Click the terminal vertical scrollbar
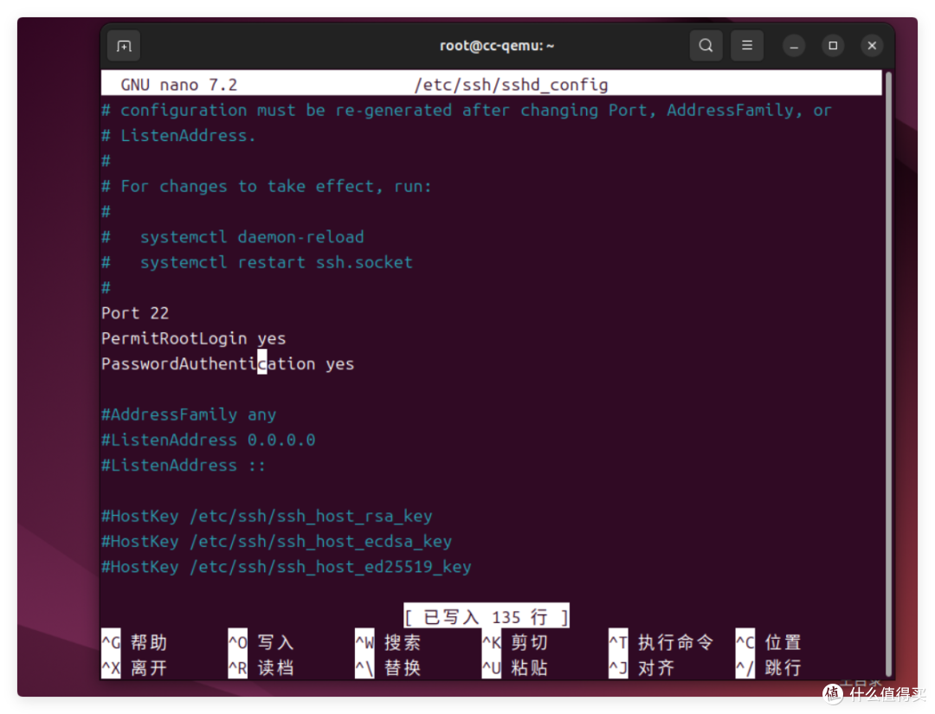The height and width of the screenshot is (714, 935). click(x=888, y=374)
